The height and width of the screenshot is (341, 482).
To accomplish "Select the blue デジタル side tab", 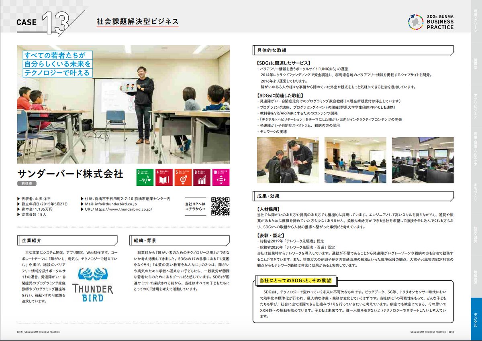I will click(476, 319).
